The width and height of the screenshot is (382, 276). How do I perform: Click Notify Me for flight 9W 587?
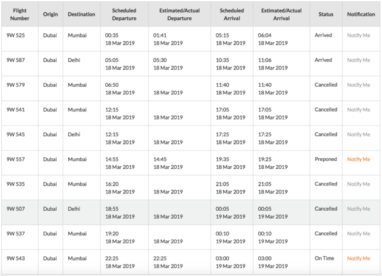coord(359,60)
